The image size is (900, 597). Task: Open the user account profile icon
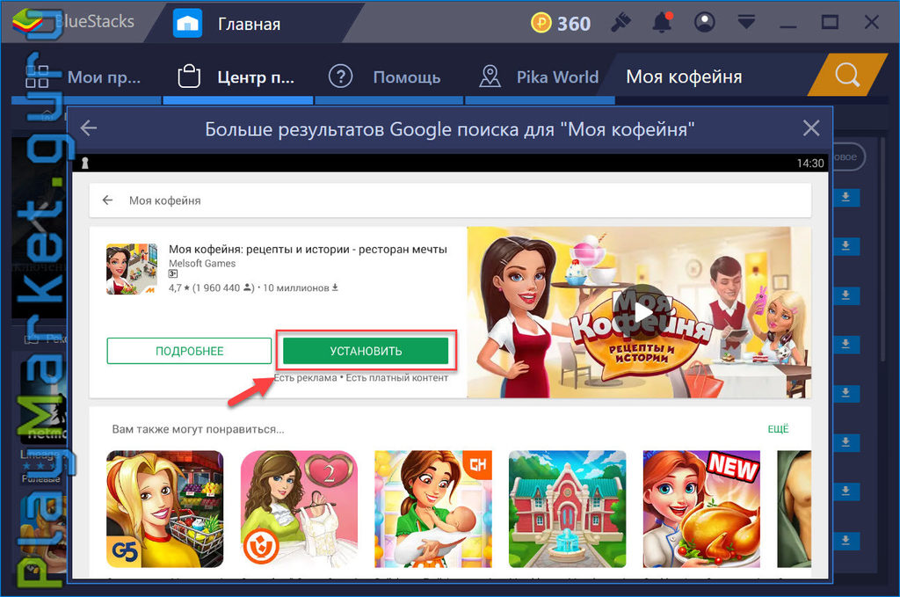tap(704, 22)
